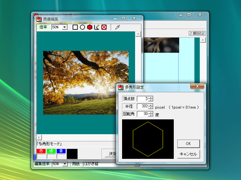
Task: Maximize the 画像編集 window
Action: 123,18
